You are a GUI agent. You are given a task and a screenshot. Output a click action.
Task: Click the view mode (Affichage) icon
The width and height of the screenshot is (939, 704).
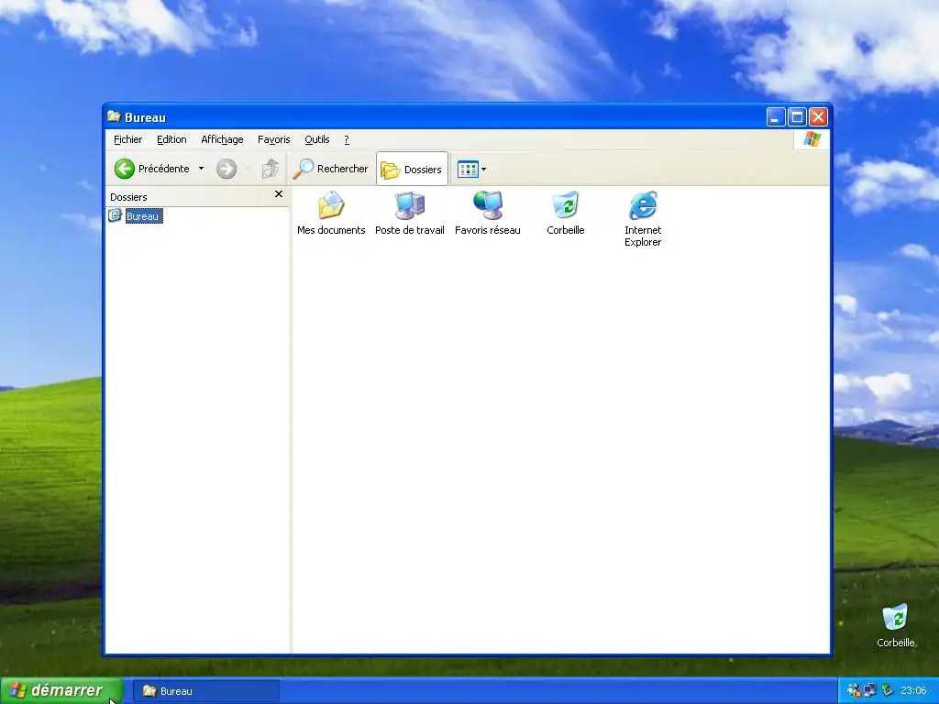tap(468, 170)
